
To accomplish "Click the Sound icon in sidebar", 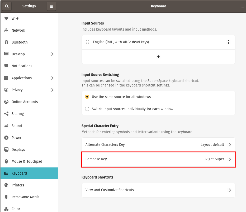I will click(x=6, y=126).
